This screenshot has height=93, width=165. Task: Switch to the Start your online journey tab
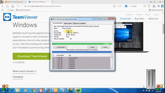(15, 2)
